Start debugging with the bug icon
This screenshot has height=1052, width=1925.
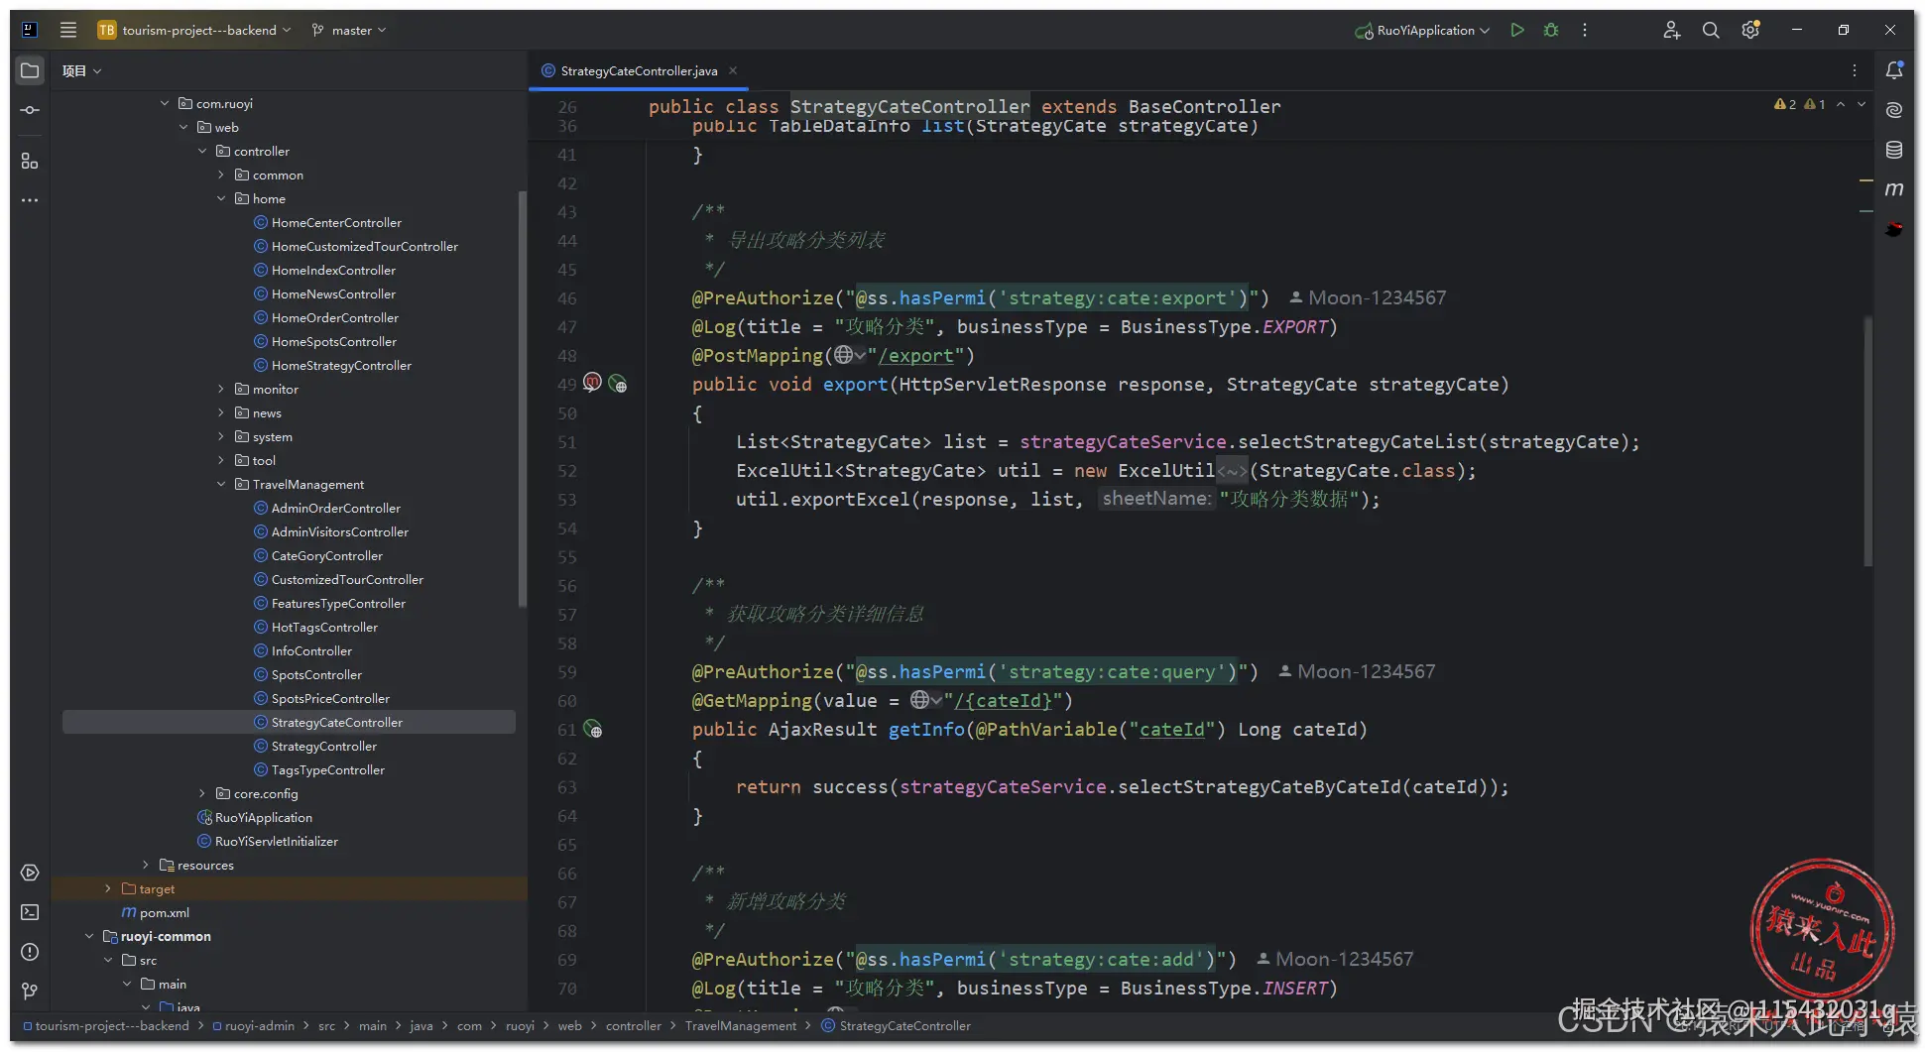click(1551, 30)
